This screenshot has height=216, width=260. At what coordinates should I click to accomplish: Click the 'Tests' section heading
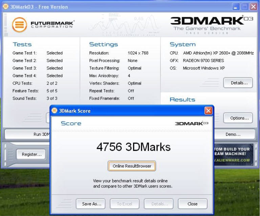[22, 44]
